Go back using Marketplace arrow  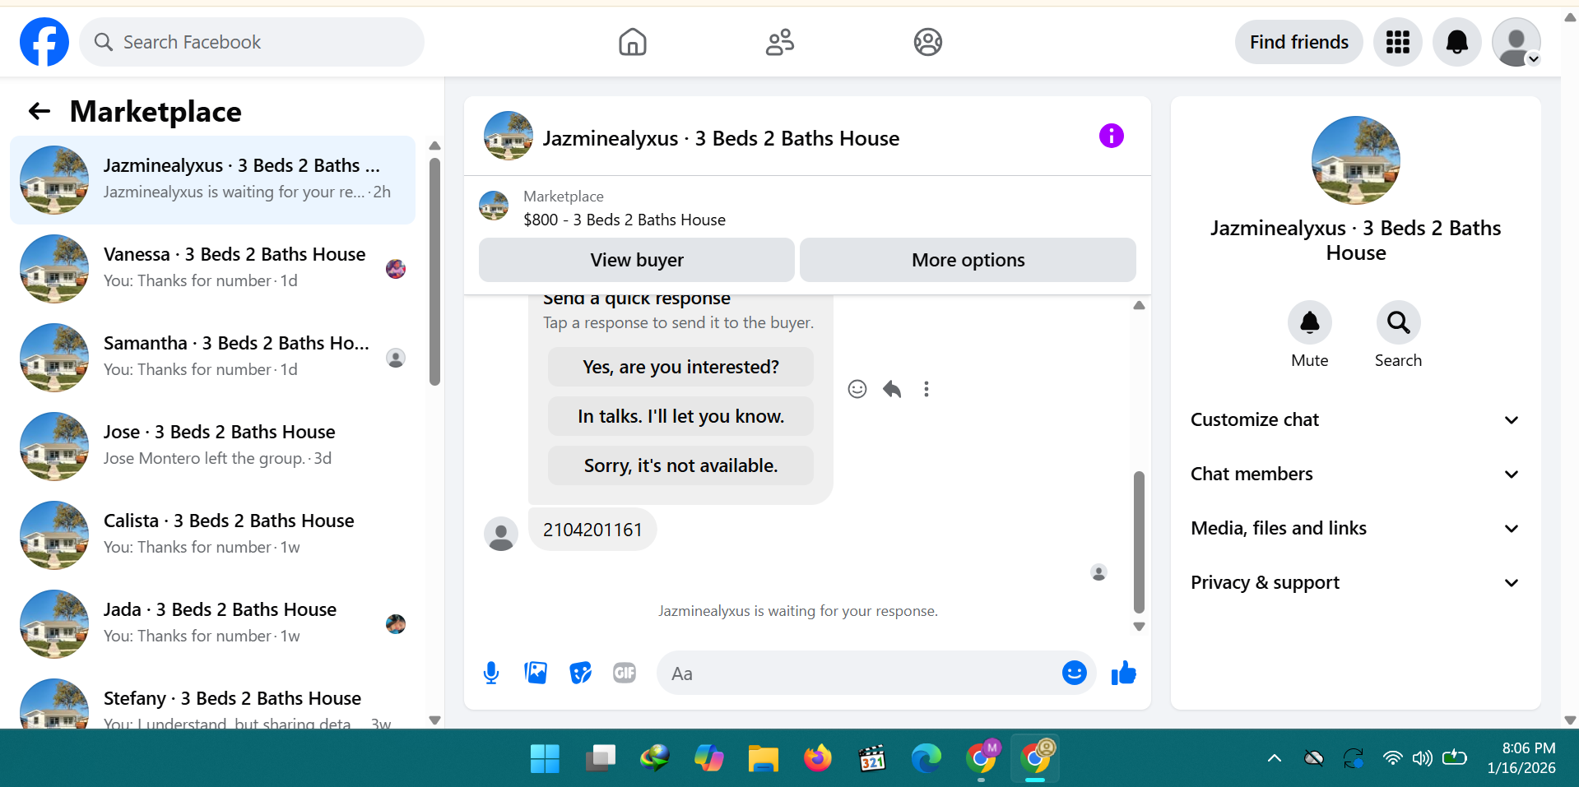(x=39, y=111)
